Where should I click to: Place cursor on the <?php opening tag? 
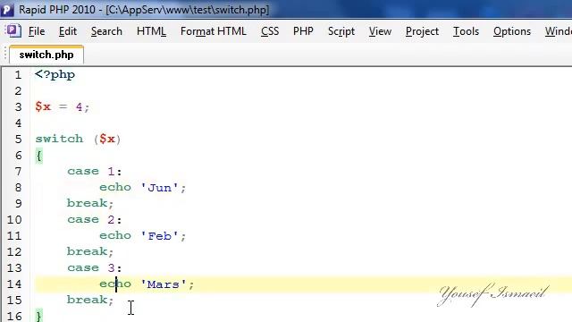(55, 74)
